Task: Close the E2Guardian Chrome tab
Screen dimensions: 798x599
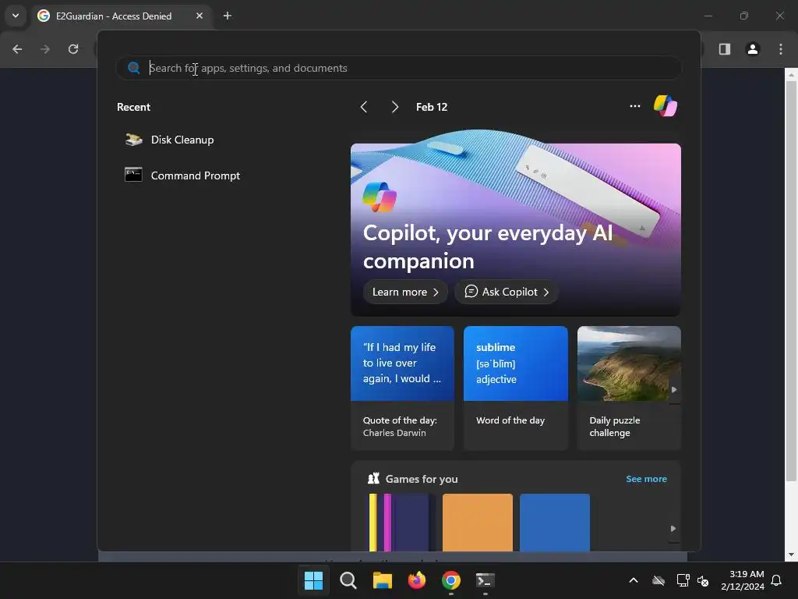Action: click(x=199, y=16)
